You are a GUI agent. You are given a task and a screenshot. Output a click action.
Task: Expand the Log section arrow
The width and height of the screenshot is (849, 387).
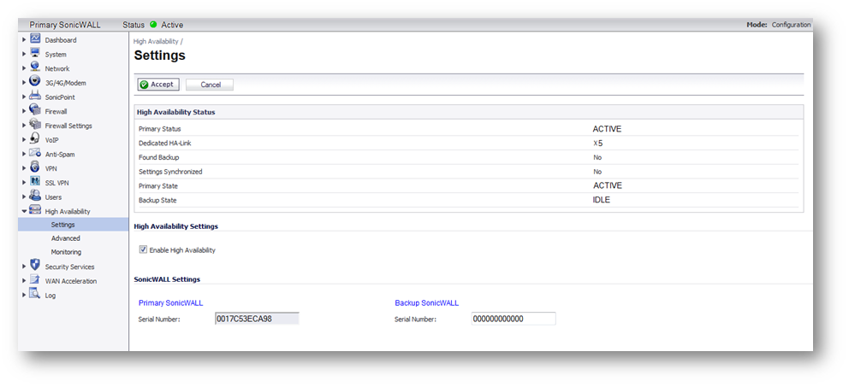click(24, 296)
